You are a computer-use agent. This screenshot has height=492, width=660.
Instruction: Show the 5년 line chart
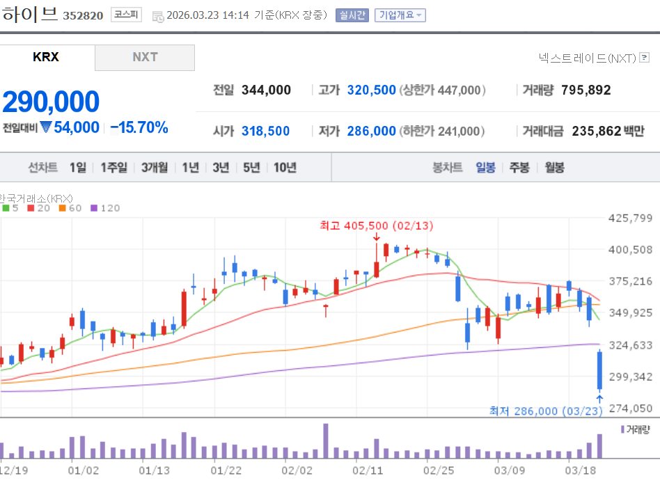point(252,168)
